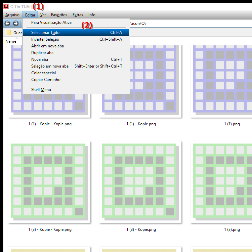Choose Seleção em nova aba

pos(76,66)
